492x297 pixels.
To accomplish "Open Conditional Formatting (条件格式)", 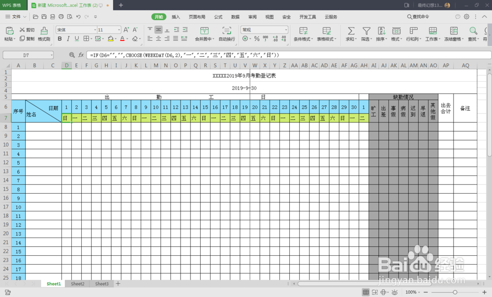I will (x=303, y=34).
